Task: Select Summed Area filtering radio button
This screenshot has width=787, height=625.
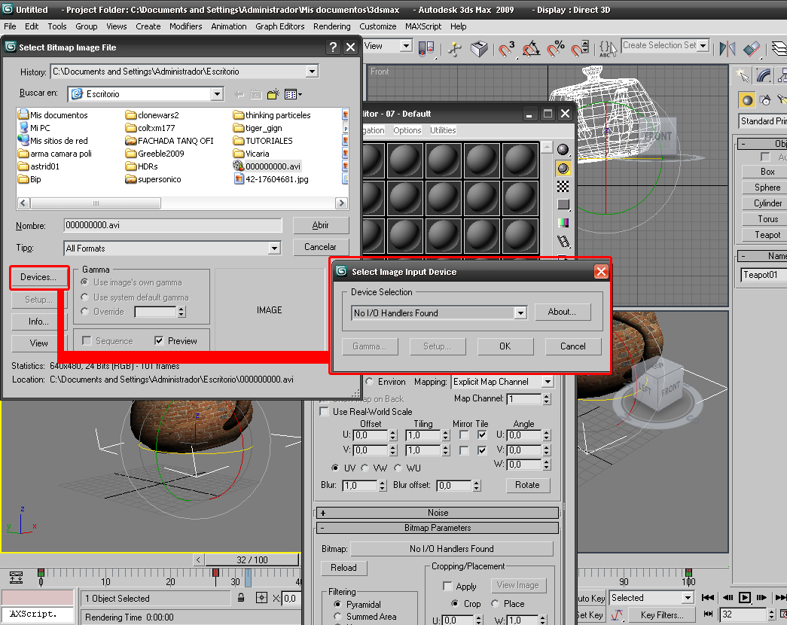Action: [337, 617]
